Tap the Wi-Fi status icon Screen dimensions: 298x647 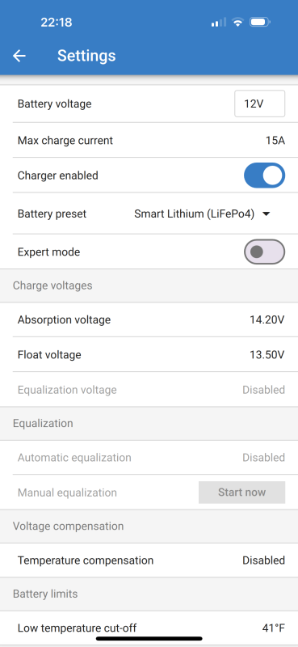237,22
